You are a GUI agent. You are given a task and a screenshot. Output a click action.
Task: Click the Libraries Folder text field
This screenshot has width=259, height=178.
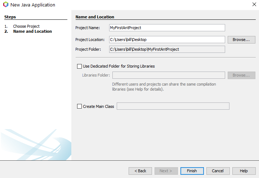click(169, 75)
